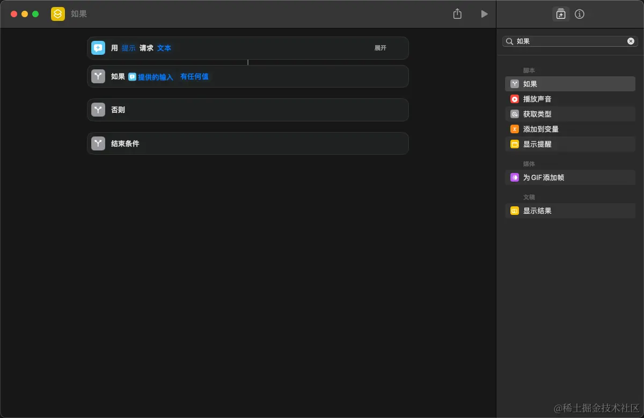The height and width of the screenshot is (418, 644).
Task: Click the 媒体 category header
Action: click(529, 164)
